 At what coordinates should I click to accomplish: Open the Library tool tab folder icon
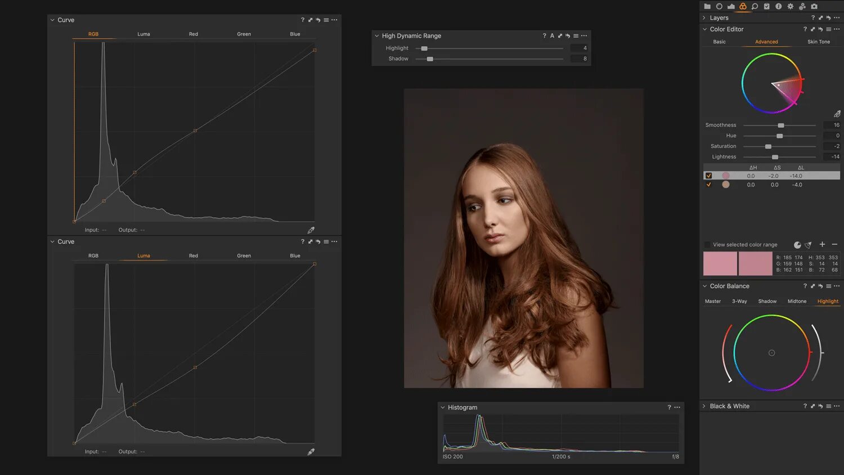[x=707, y=6]
